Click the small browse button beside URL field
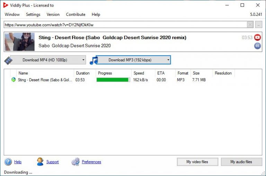266x176 pixels. click(258, 25)
